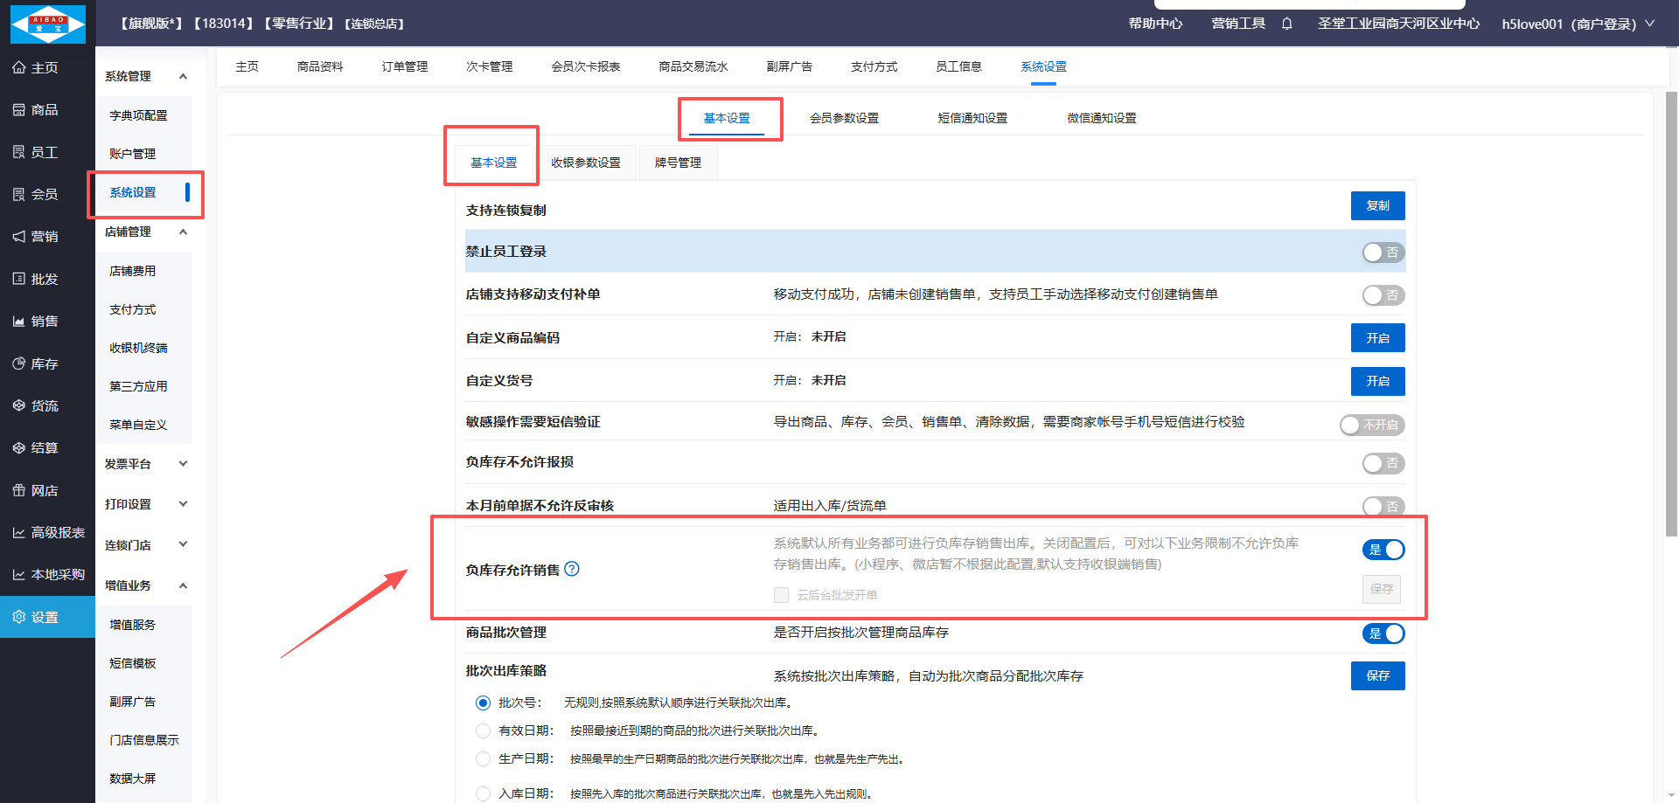Screen dimensions: 1679x803
Task: Click the notification bell icon
Action: coord(1286,24)
